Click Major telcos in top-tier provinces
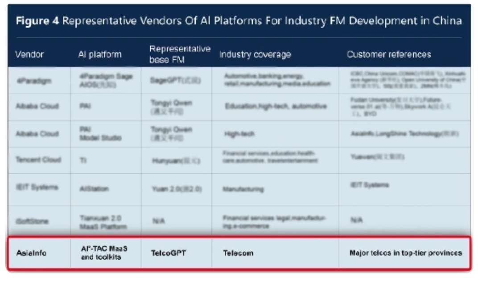Viewport: 478px width, 281px height. pos(405,253)
